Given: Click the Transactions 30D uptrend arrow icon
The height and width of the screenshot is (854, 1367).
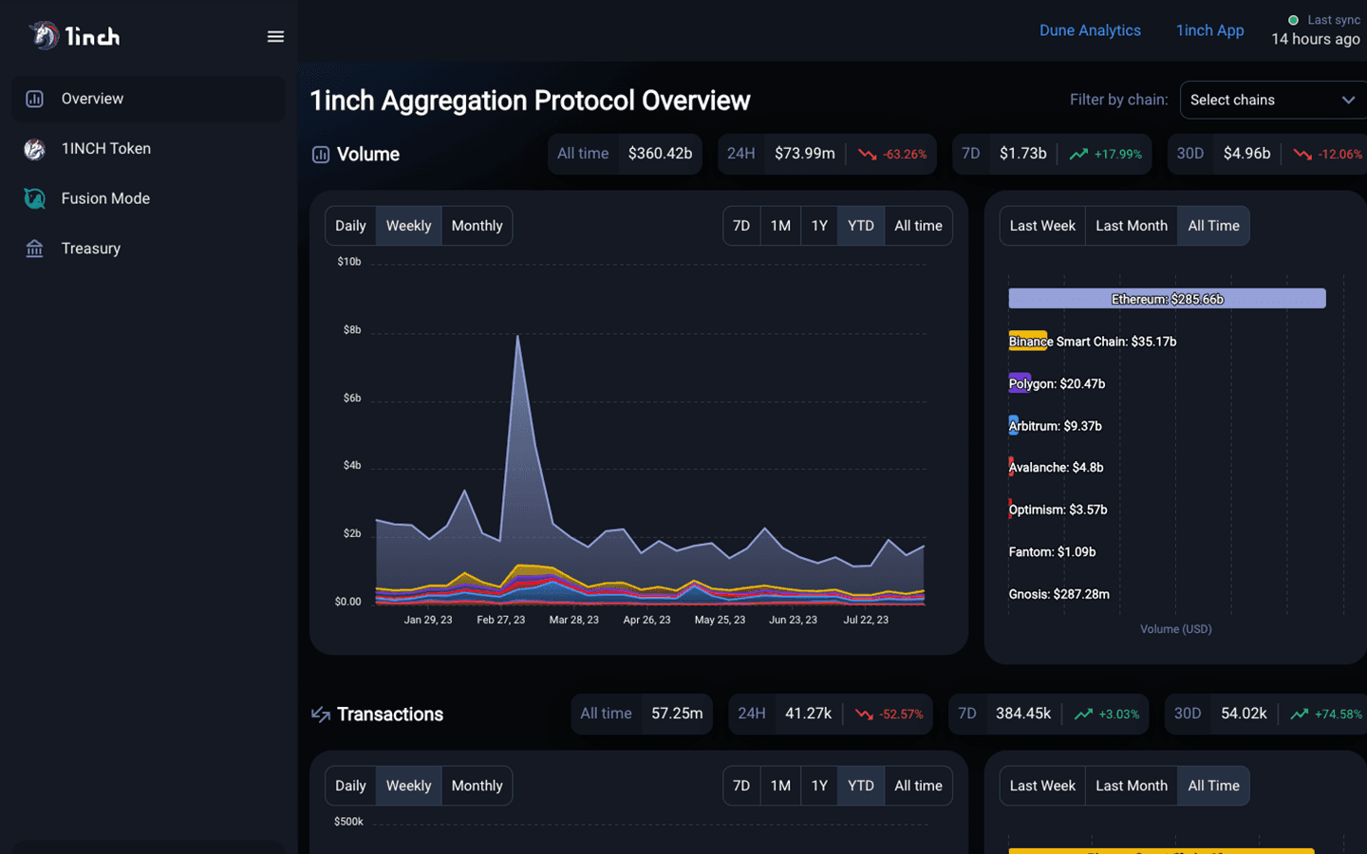Looking at the screenshot, I should click(1300, 714).
